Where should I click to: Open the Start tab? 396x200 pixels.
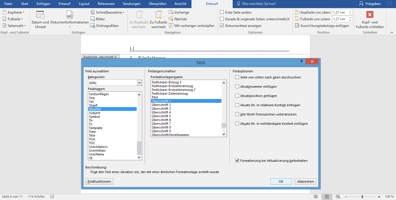pos(25,4)
